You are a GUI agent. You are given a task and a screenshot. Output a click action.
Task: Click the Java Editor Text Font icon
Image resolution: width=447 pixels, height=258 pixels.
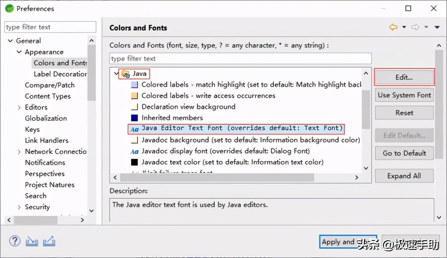(x=134, y=129)
